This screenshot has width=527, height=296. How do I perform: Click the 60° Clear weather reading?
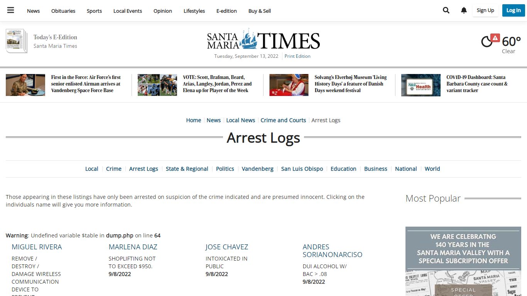[x=511, y=44]
